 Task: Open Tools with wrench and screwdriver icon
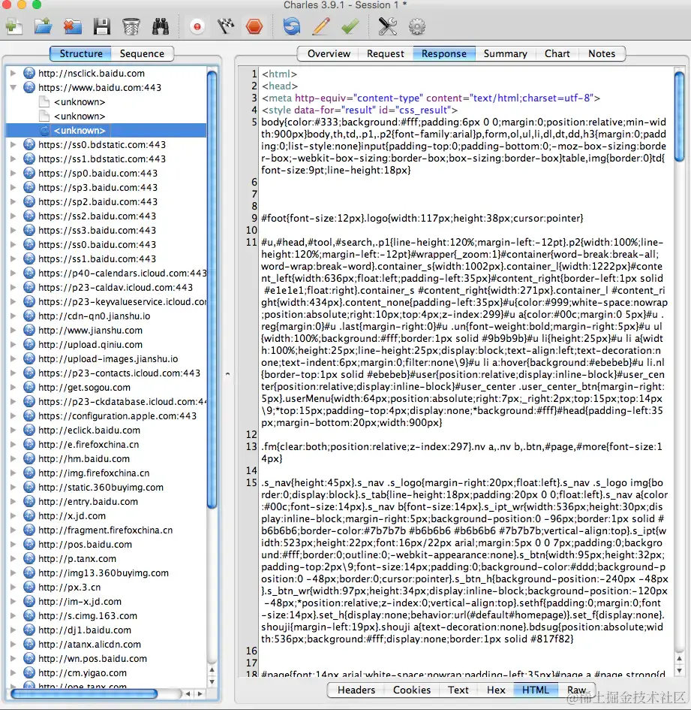[388, 27]
